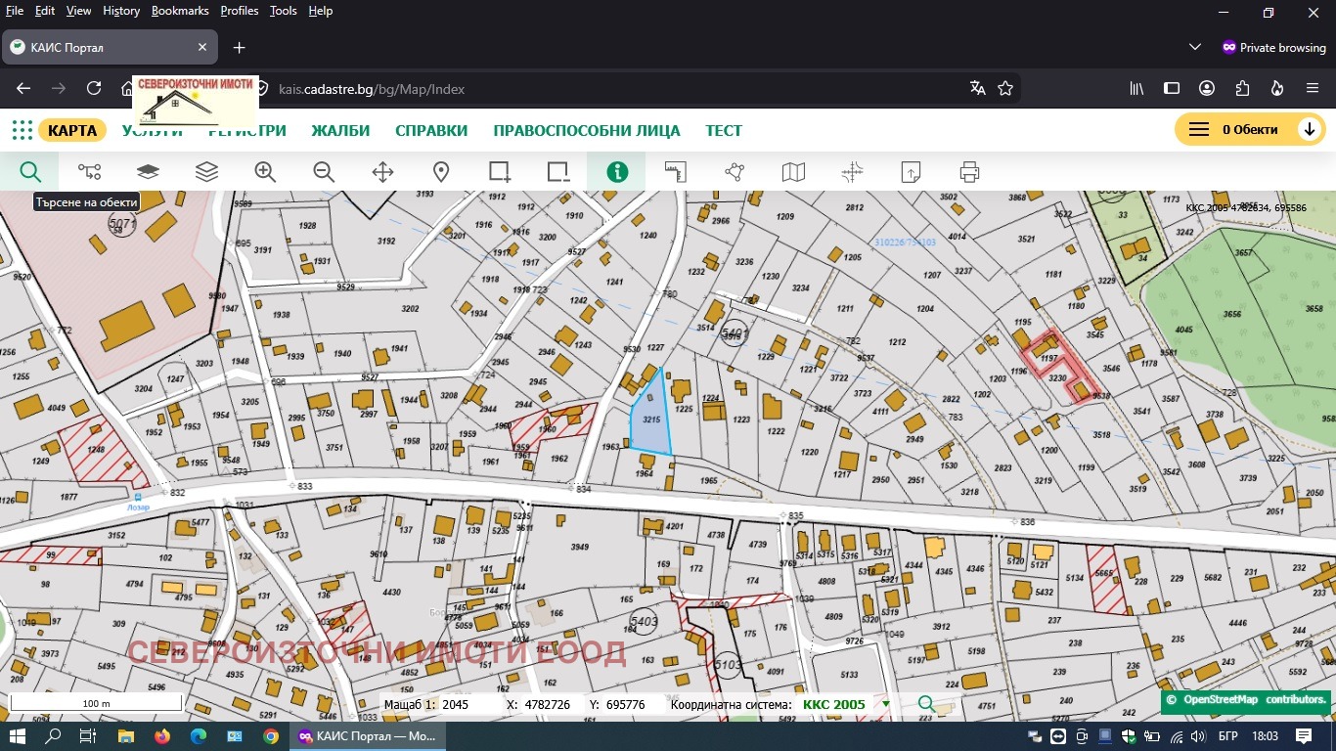Select the pan map tool
Viewport: 1336px width, 751px height.
[x=382, y=172]
